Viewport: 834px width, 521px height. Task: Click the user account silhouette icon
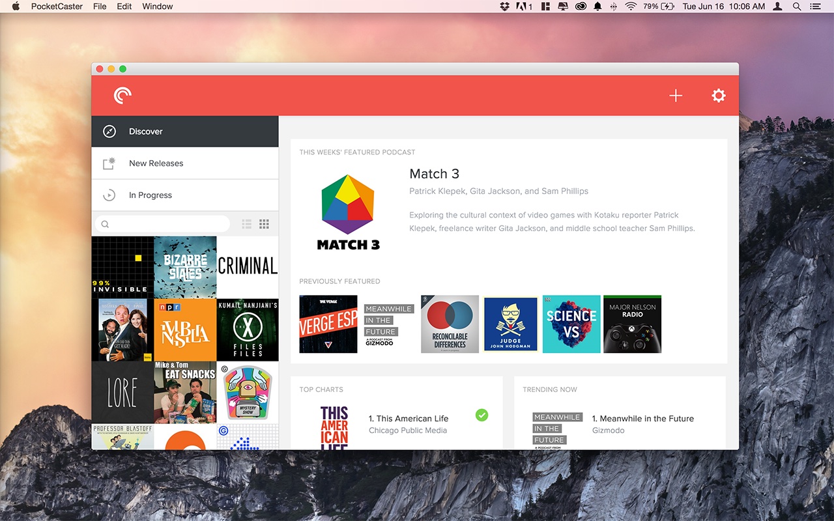click(777, 7)
